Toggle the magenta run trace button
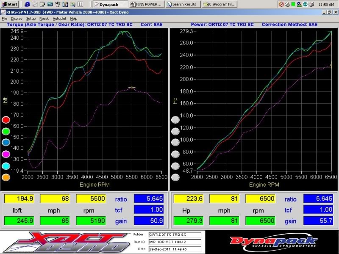 6,155
